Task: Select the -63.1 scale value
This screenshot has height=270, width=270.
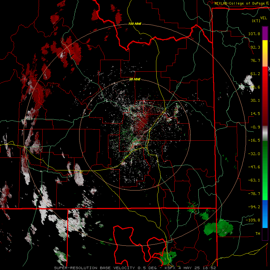Action: pos(254,180)
